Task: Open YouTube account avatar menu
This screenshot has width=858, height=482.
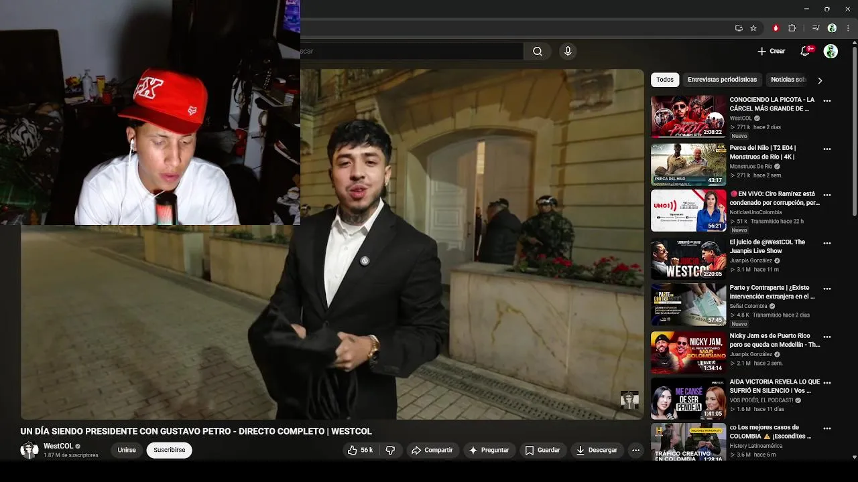Action: pyautogui.click(x=831, y=52)
